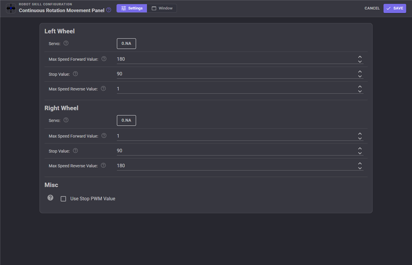Click help icon next to Right Wheel Servo

click(66, 120)
